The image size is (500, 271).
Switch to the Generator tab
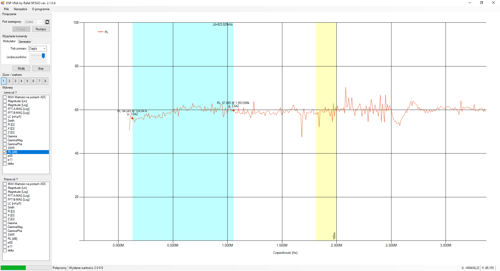(x=25, y=42)
